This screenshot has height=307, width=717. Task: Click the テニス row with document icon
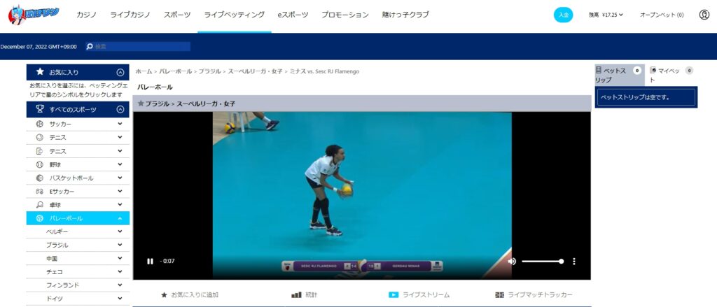click(x=78, y=151)
